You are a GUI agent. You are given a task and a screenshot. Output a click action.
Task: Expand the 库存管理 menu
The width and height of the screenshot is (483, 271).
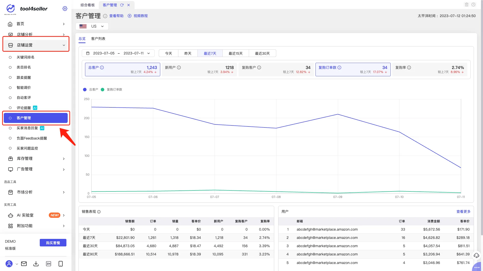tap(64, 159)
